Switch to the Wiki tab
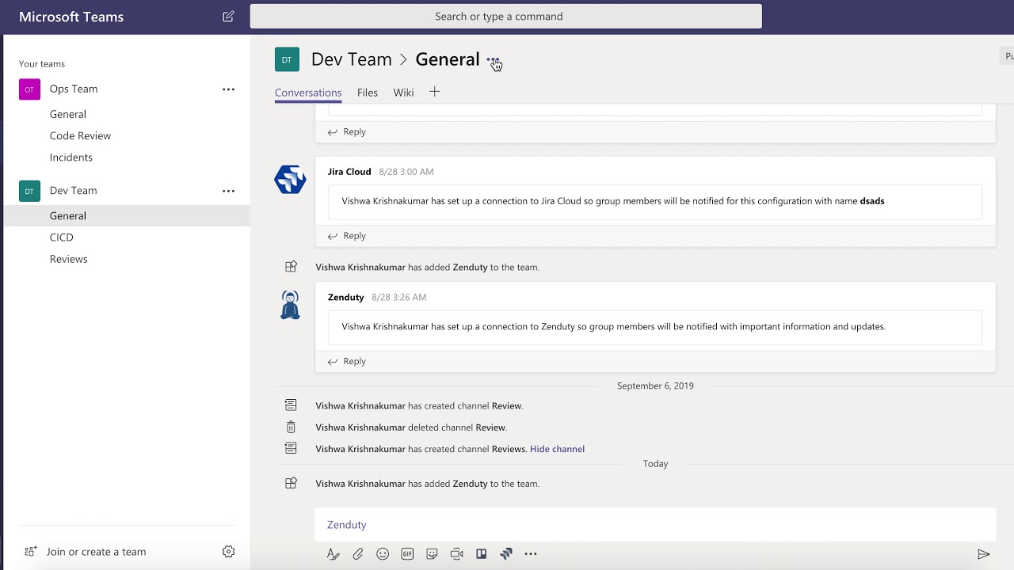1014x570 pixels. pos(403,93)
